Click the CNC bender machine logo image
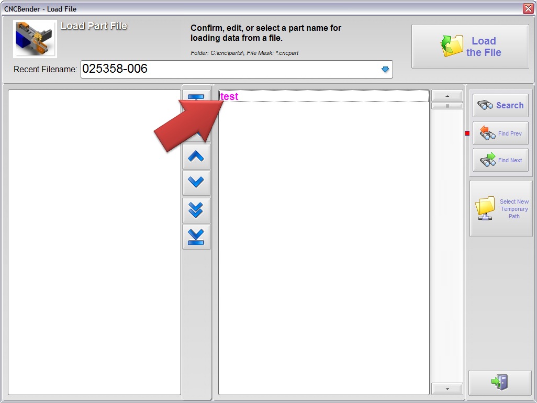Screen dimensions: 537x403 (x=35, y=39)
